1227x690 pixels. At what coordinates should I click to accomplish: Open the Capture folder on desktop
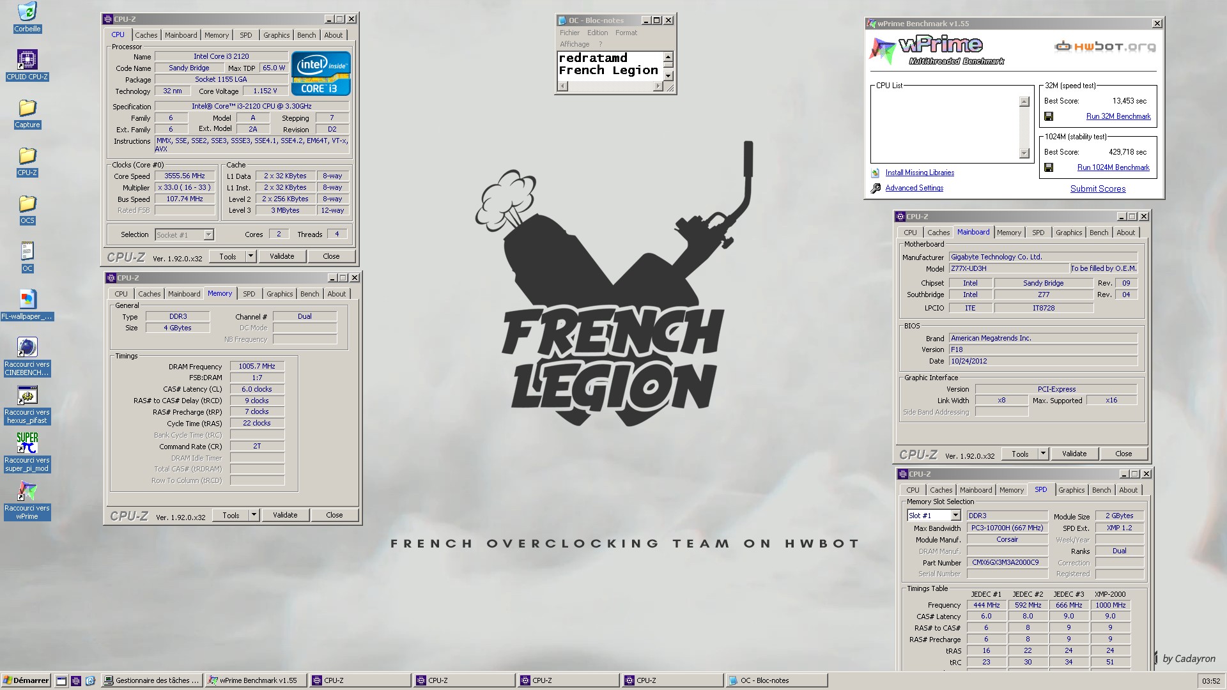tap(27, 107)
